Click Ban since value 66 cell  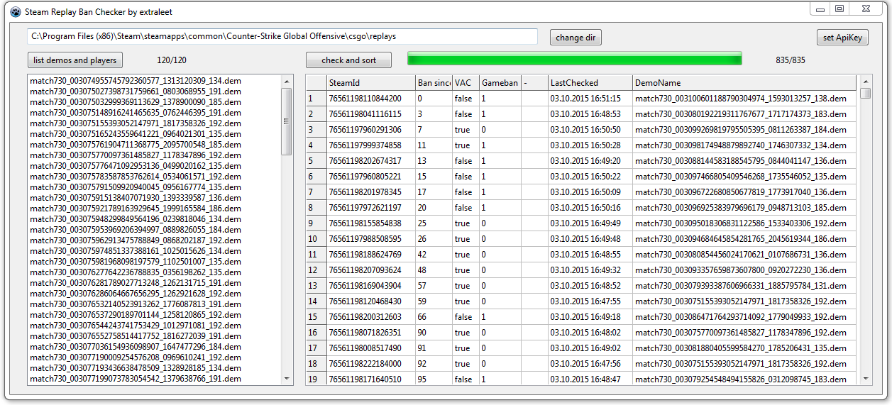(x=434, y=317)
